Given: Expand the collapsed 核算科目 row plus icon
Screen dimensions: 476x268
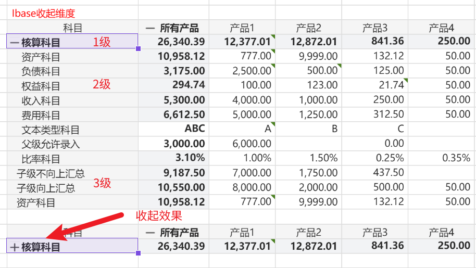Looking at the screenshot, I should (15, 247).
